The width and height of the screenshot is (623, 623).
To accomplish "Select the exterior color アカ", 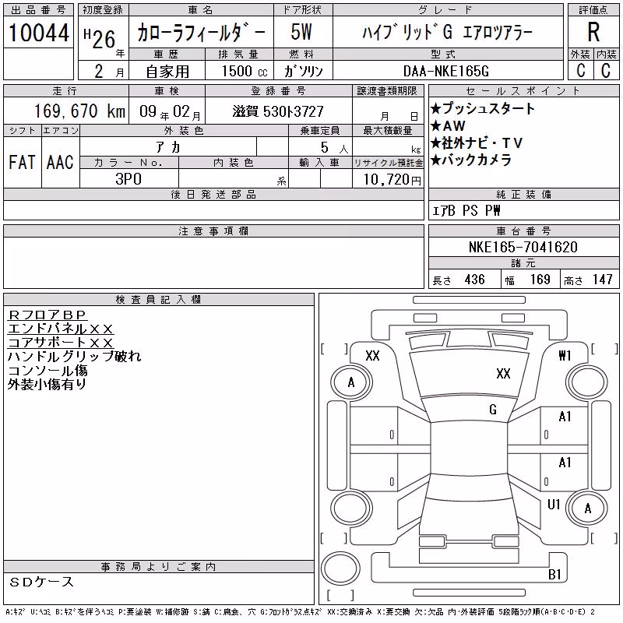I will (x=168, y=147).
